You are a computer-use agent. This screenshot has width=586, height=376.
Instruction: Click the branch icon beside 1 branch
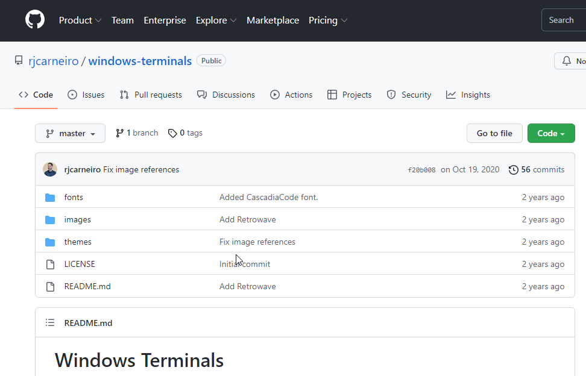point(119,133)
